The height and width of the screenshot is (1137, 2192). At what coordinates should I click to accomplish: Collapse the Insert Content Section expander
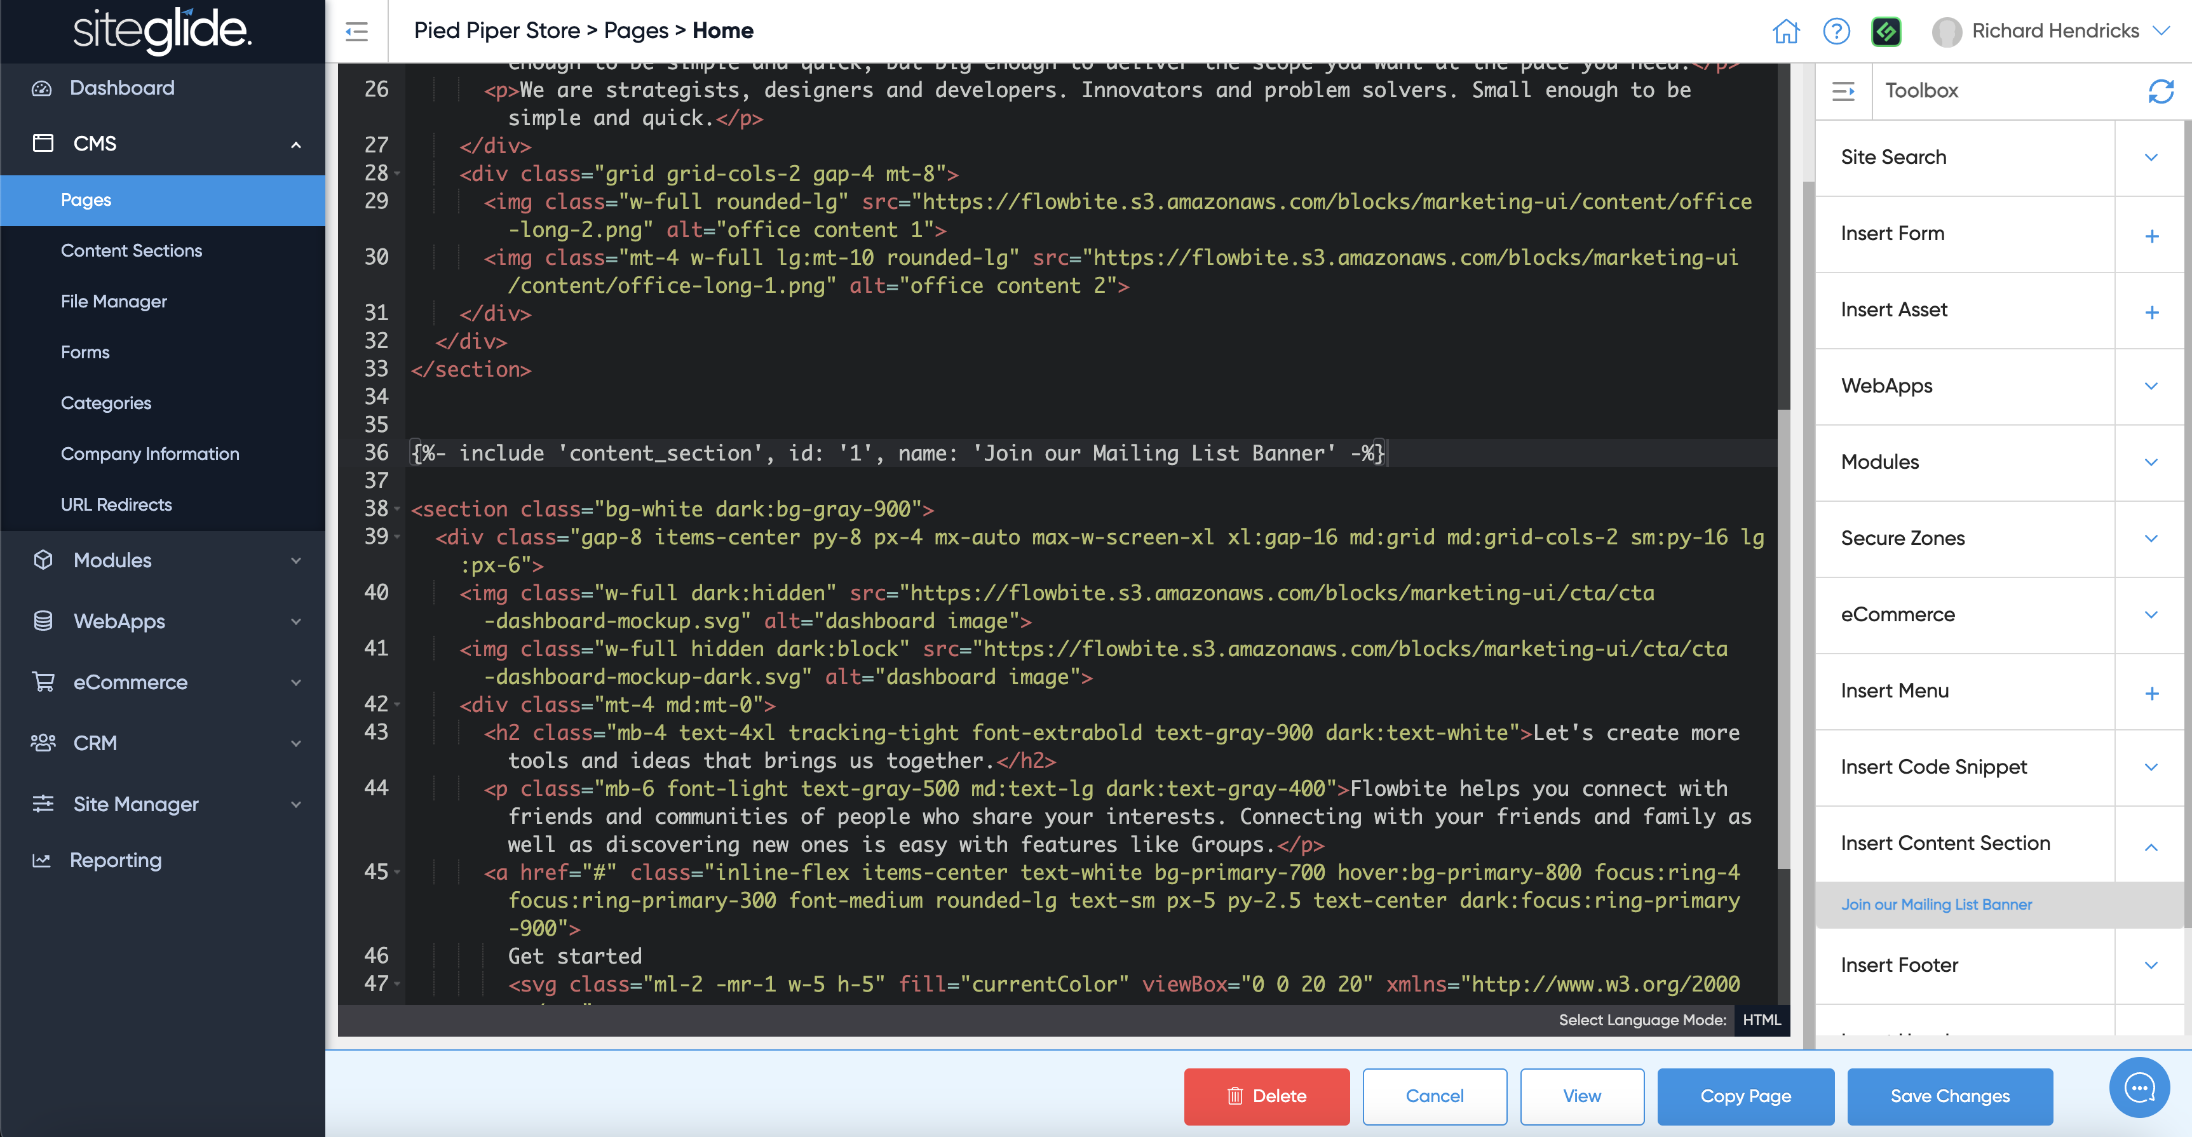[x=2151, y=845]
